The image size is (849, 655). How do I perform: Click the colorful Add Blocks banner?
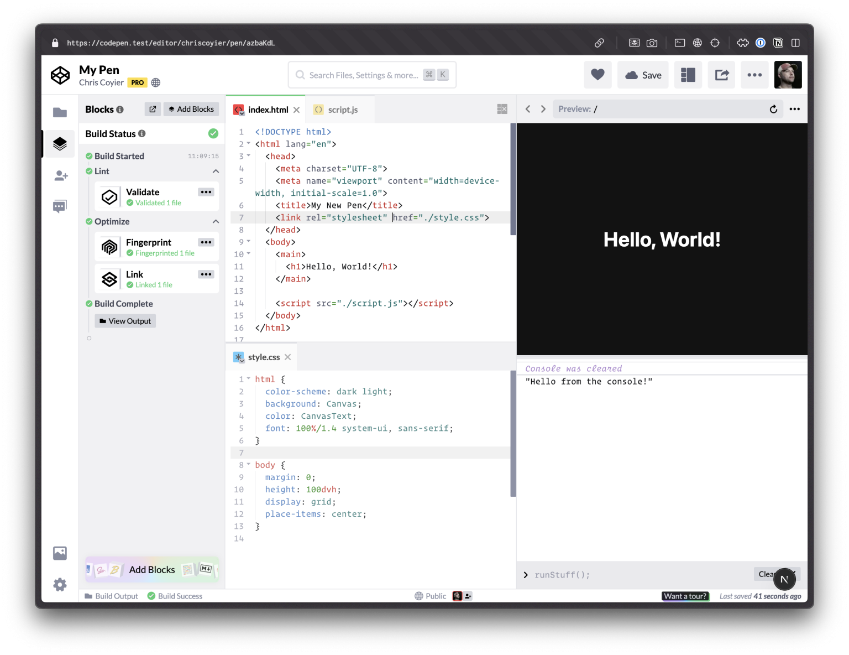coord(152,569)
